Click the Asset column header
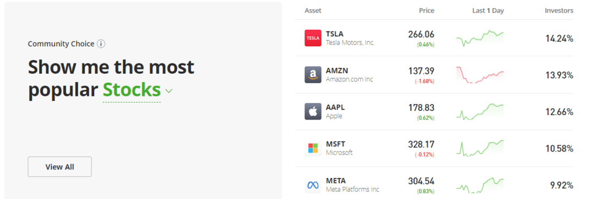This screenshot has height=199, width=597. click(x=313, y=10)
